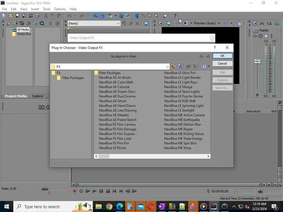Click the plug-in list horizontal scrollbar thumb

coord(104,157)
